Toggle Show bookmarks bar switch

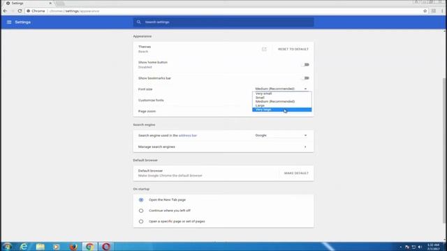click(306, 78)
